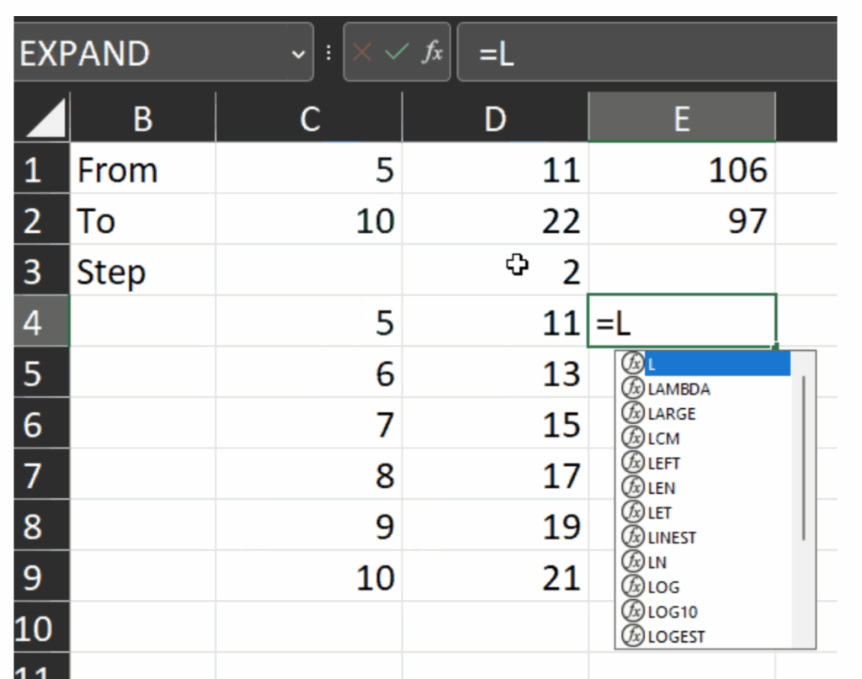This screenshot has height=679, width=862.
Task: Open Insert Function fx icon
Action: pyautogui.click(x=432, y=53)
